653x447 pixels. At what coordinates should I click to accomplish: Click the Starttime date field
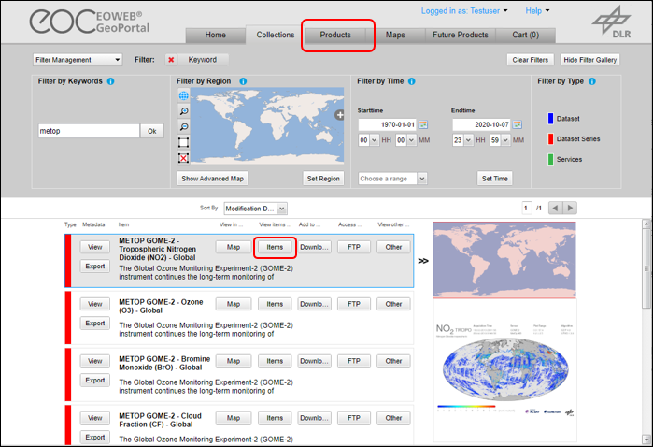pyautogui.click(x=388, y=124)
